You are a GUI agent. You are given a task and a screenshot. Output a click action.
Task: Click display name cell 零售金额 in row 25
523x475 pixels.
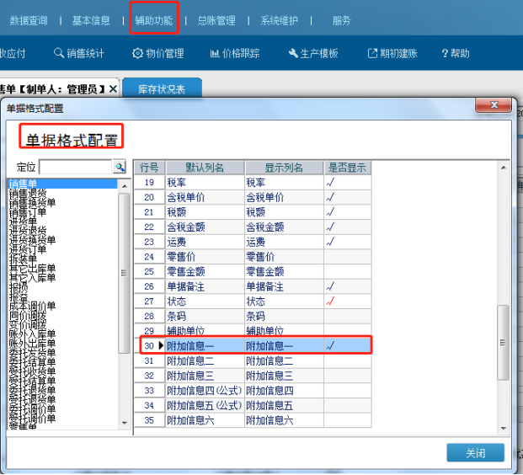(284, 271)
